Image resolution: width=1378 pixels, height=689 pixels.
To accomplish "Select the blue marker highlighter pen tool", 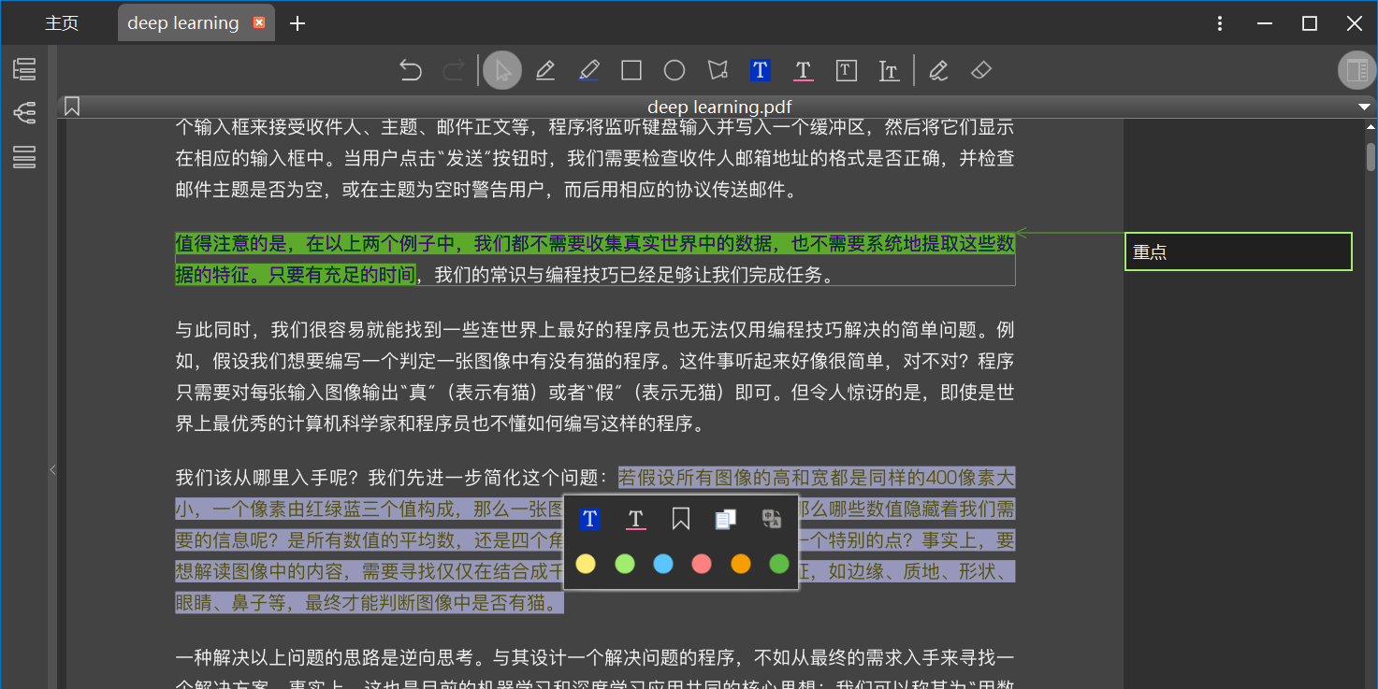I will click(588, 70).
